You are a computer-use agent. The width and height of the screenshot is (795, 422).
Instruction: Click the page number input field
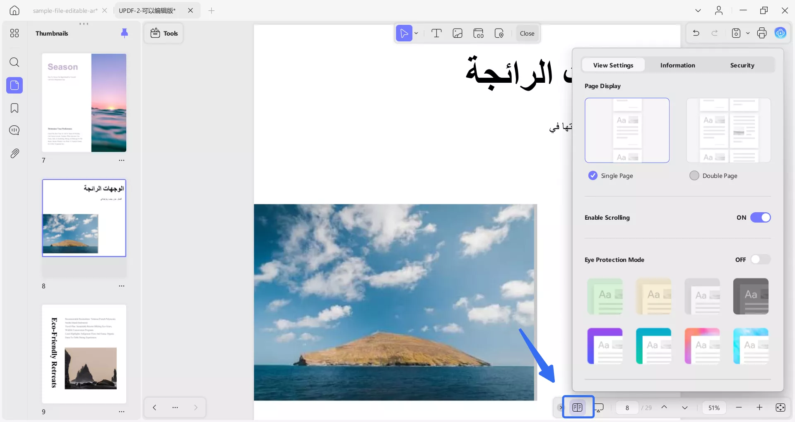pyautogui.click(x=627, y=408)
